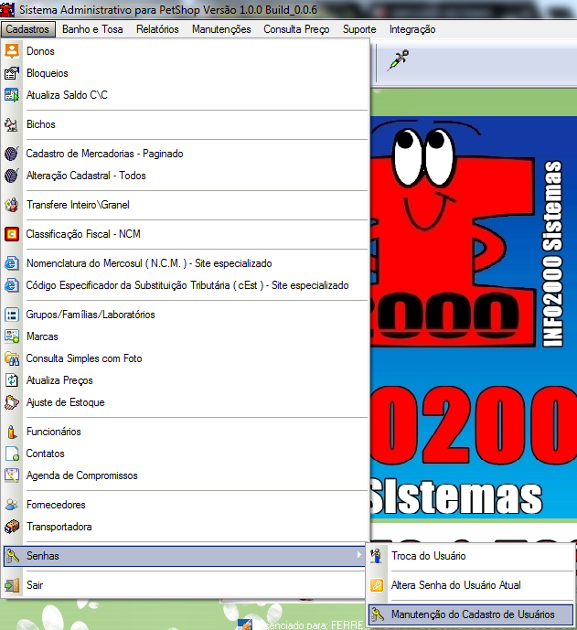Click the Altera Senha key icon
This screenshot has width=577, height=630.
[x=377, y=585]
